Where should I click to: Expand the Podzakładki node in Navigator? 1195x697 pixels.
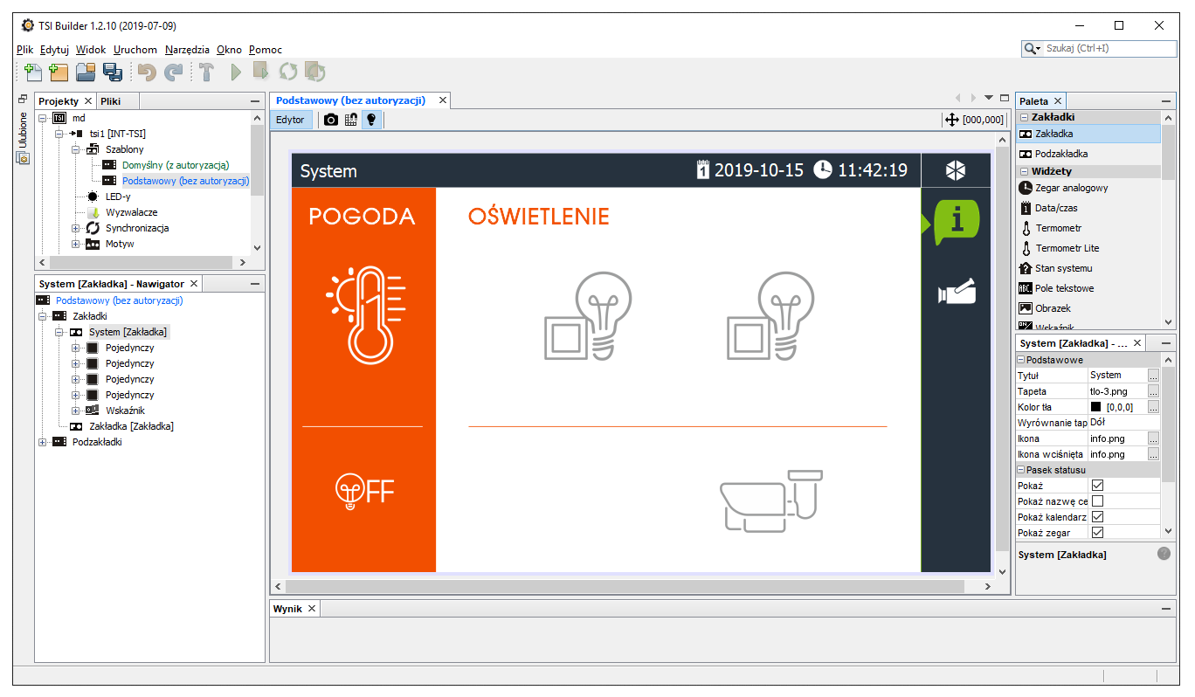(43, 442)
